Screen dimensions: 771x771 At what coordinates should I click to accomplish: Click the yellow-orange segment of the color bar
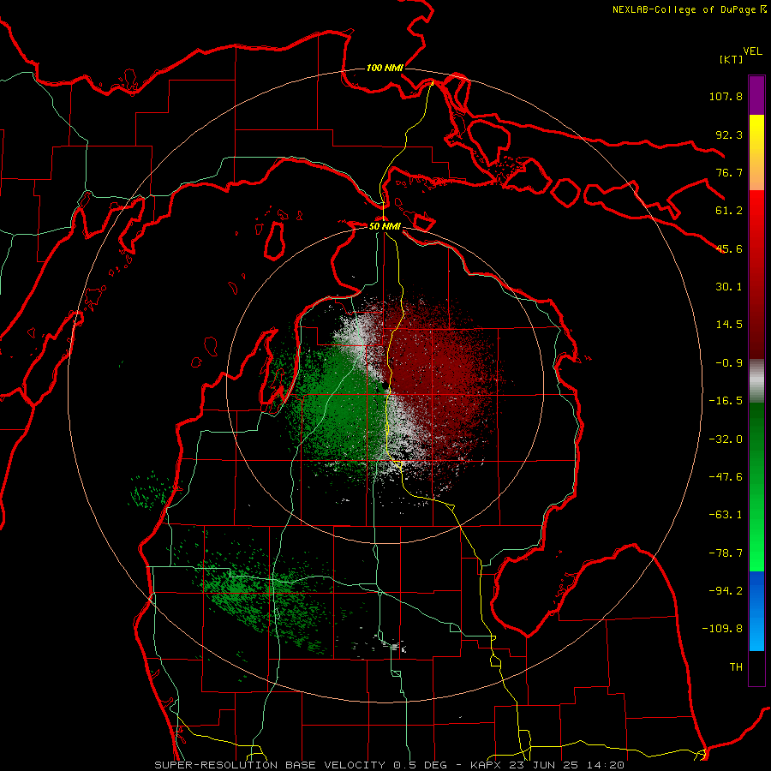point(756,152)
